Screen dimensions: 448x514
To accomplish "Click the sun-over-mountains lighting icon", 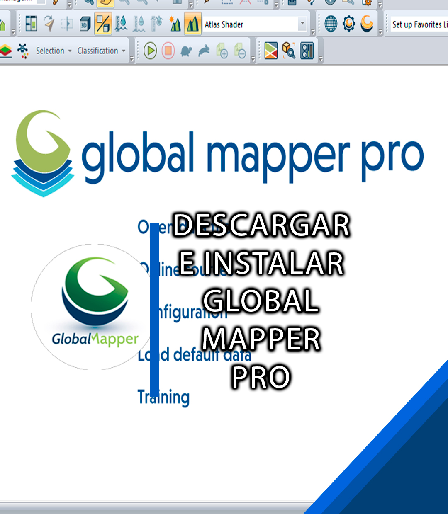I will (175, 24).
